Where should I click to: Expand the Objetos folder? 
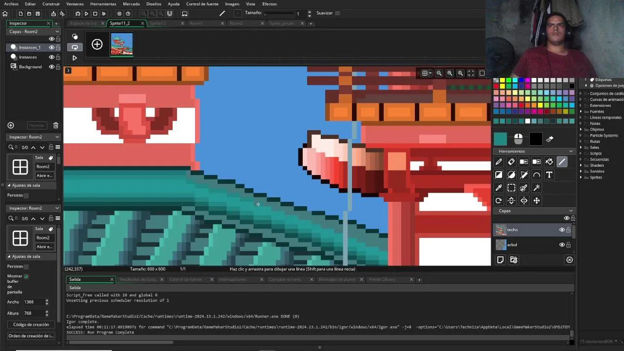click(x=581, y=129)
